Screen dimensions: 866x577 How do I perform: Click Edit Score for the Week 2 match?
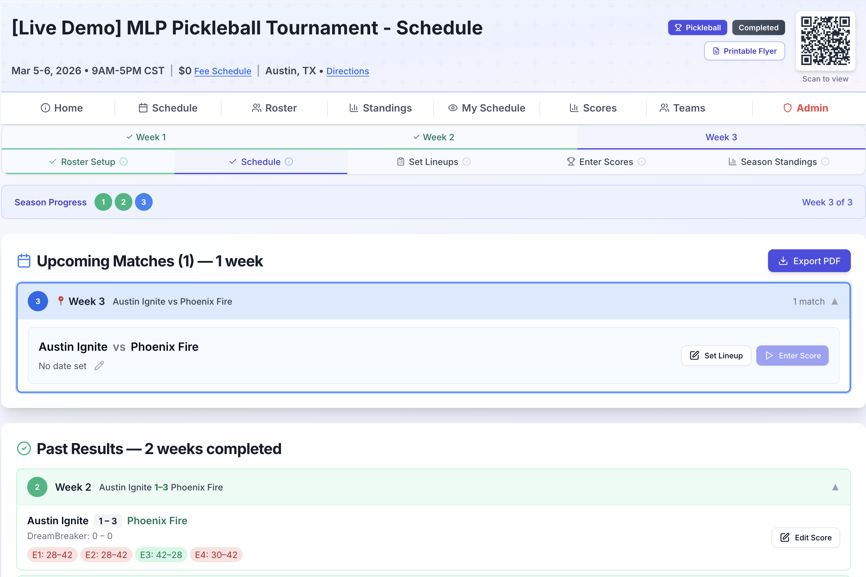(805, 537)
